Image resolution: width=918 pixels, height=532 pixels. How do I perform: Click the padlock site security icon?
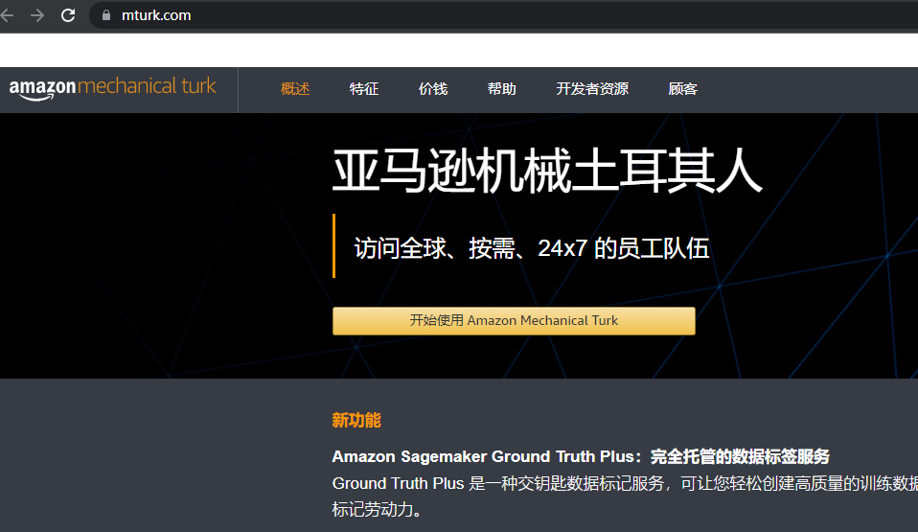pyautogui.click(x=105, y=15)
